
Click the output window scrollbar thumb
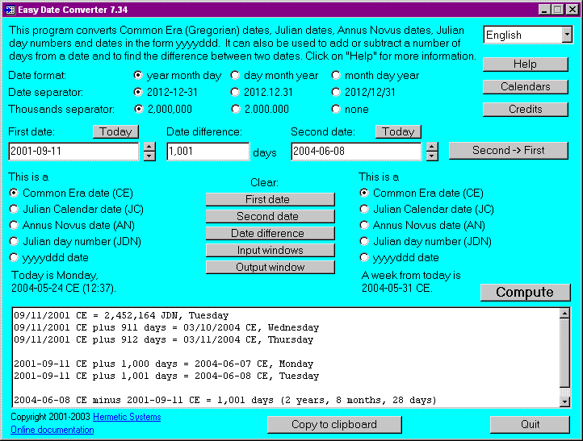(x=564, y=352)
